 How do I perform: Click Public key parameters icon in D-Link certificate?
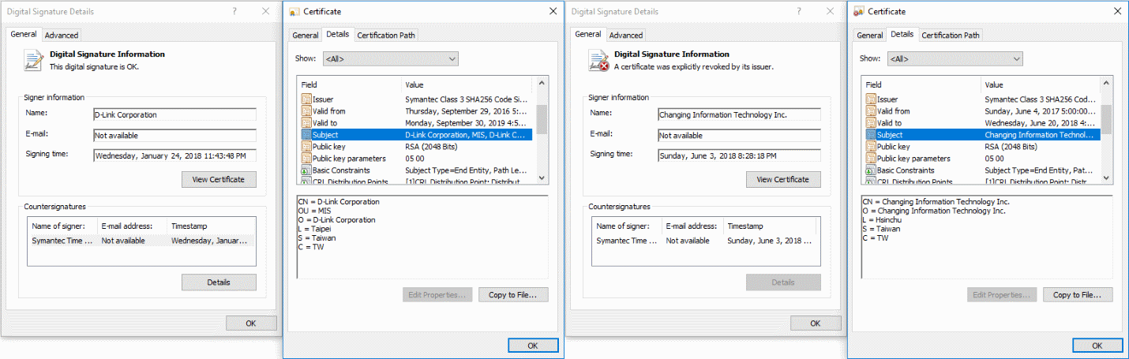click(306, 159)
